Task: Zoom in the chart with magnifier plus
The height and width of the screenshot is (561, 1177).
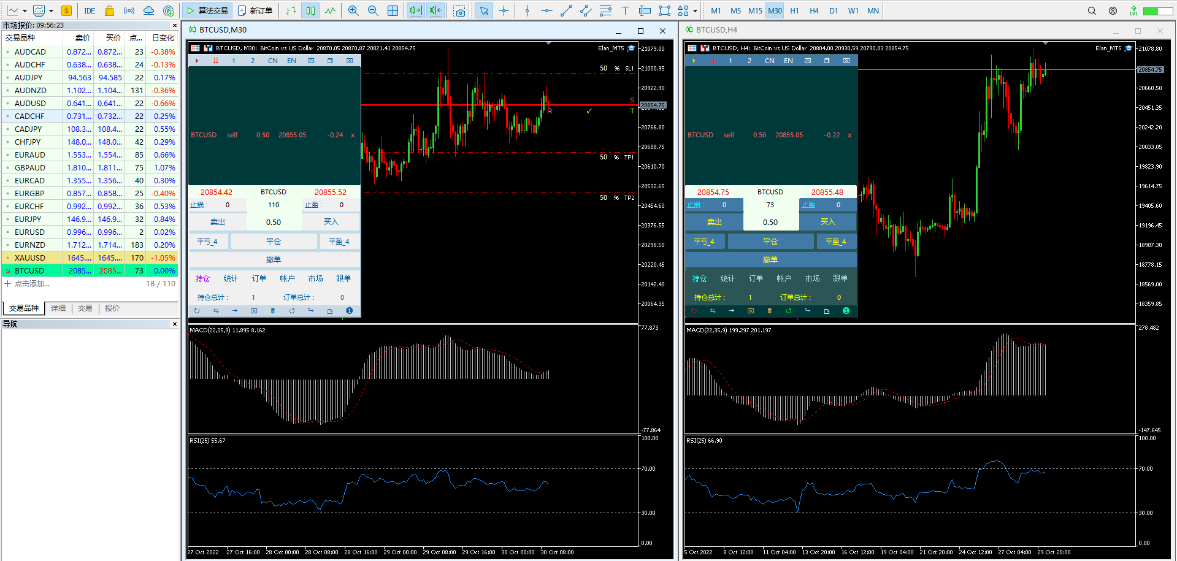Action: (x=353, y=10)
